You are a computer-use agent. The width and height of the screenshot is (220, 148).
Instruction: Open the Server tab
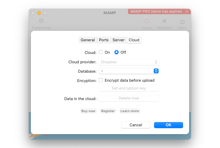click(119, 40)
